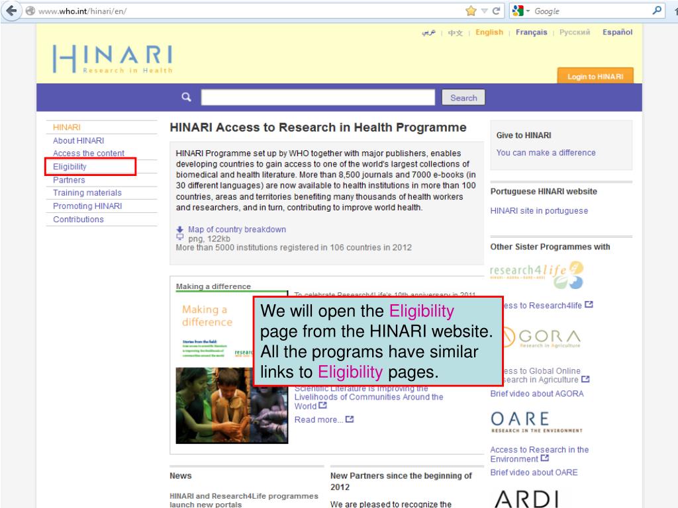Click external link icon after Research4life

[589, 304]
